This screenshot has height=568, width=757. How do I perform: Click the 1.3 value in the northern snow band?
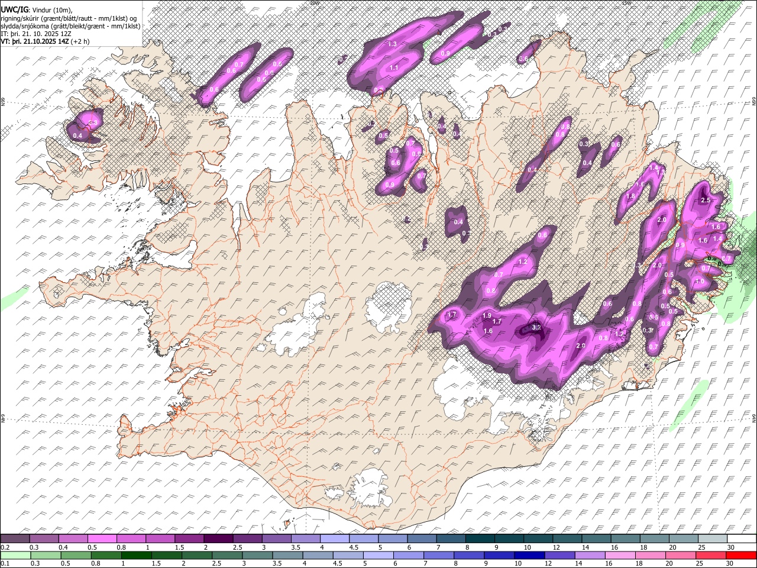click(392, 44)
